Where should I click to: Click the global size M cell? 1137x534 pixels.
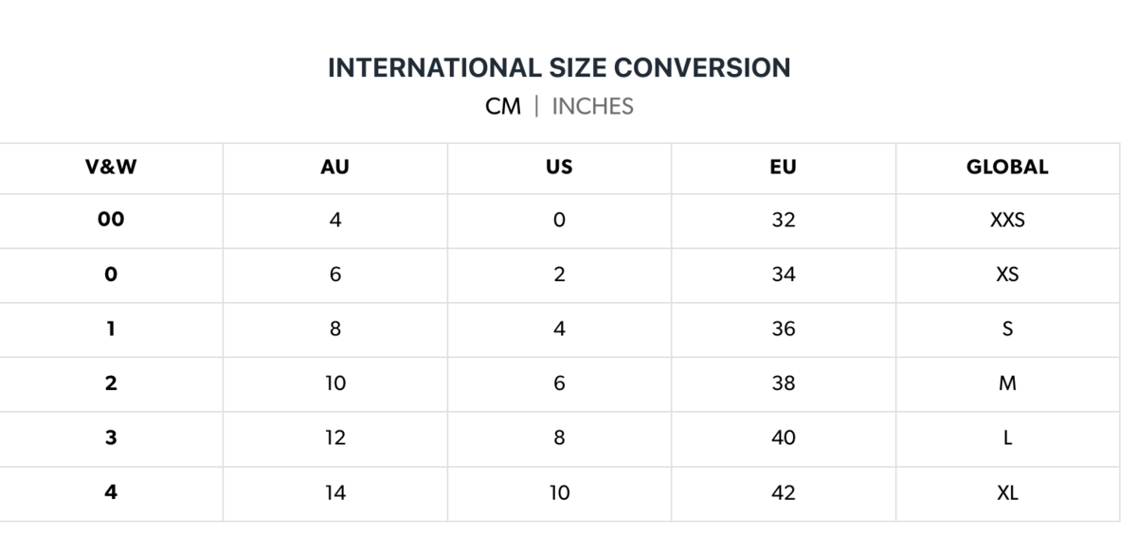click(x=1007, y=383)
